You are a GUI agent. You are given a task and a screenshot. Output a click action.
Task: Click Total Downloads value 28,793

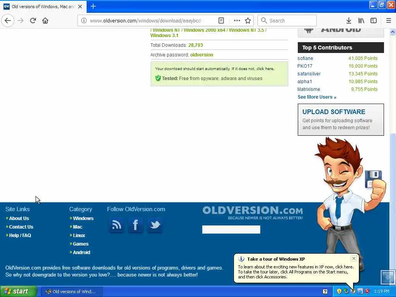point(195,45)
